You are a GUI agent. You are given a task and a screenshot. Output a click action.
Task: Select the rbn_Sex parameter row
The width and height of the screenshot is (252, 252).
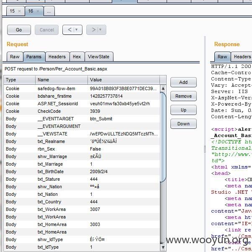click(x=82, y=149)
